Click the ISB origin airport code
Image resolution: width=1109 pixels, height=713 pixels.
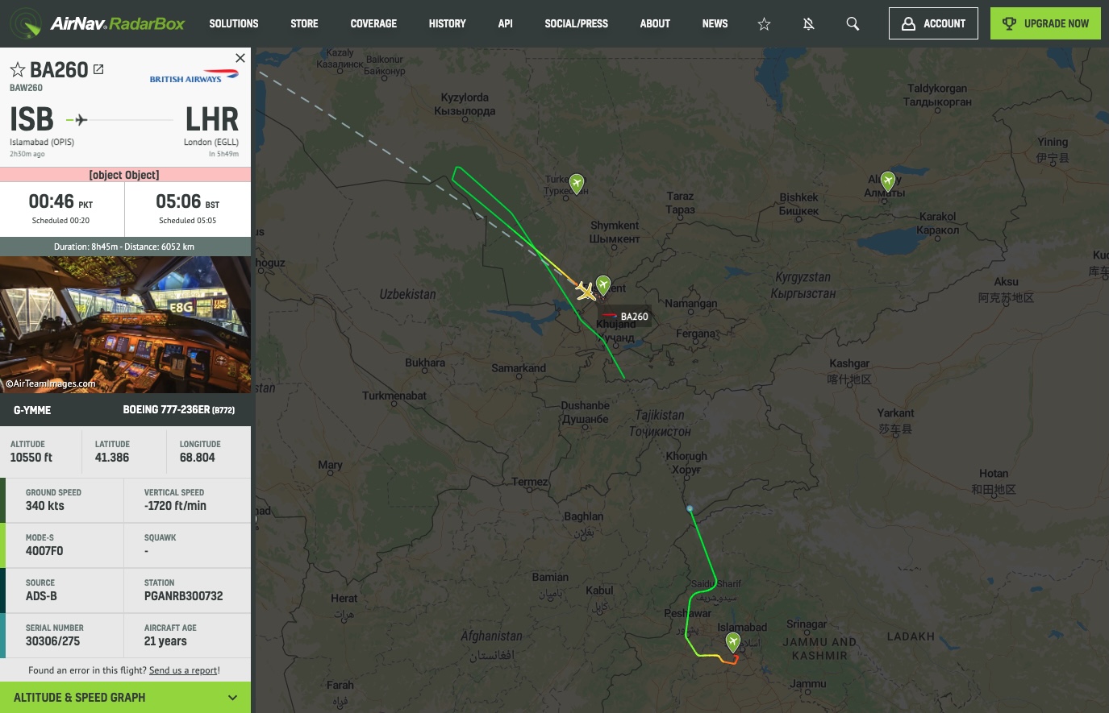coord(31,119)
